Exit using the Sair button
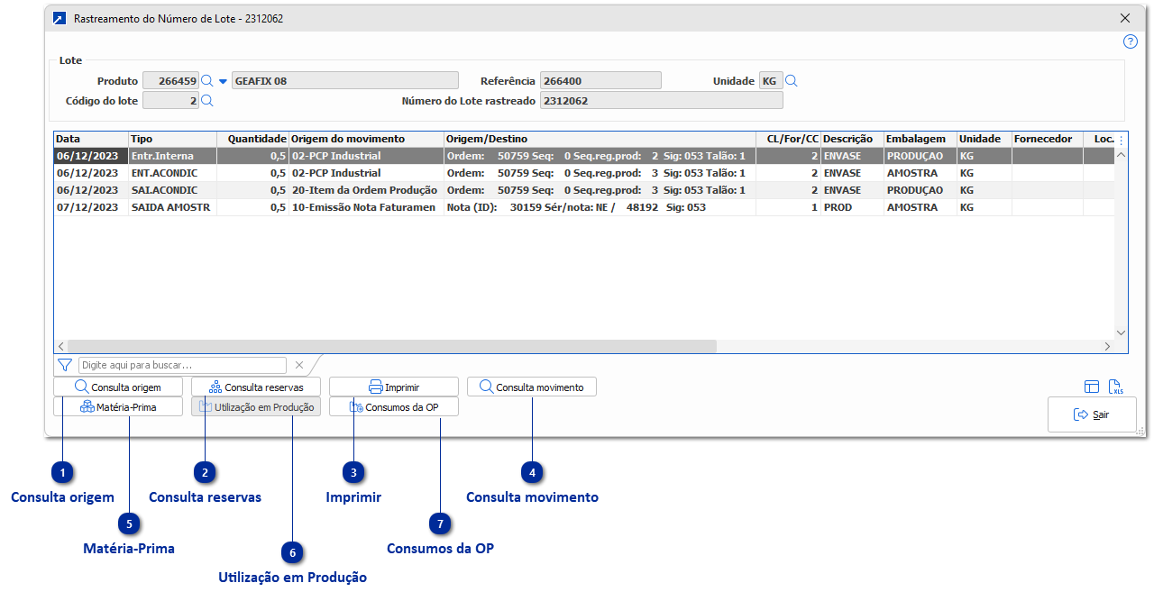Image resolution: width=1154 pixels, height=601 pixels. pos(1092,415)
